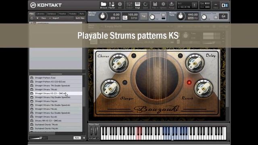Toggle the Auto preview button
Viewport: 258px width, 145px height.
(x=77, y=138)
